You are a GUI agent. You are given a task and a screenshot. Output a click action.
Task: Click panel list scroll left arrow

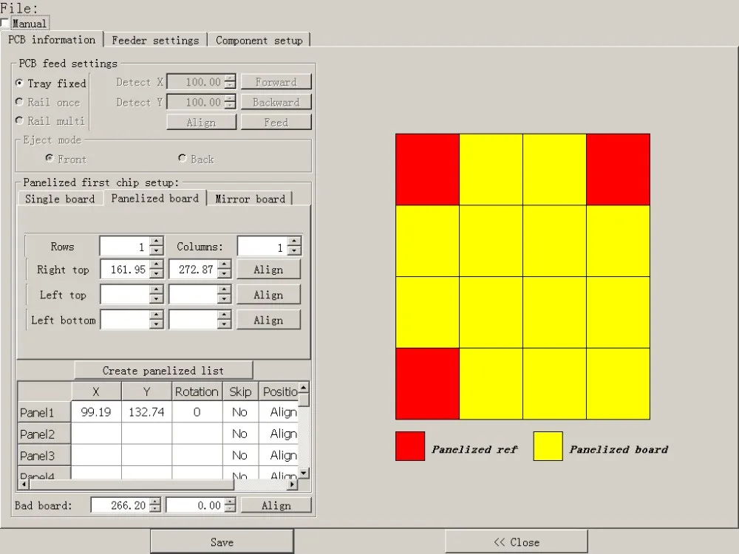click(24, 484)
